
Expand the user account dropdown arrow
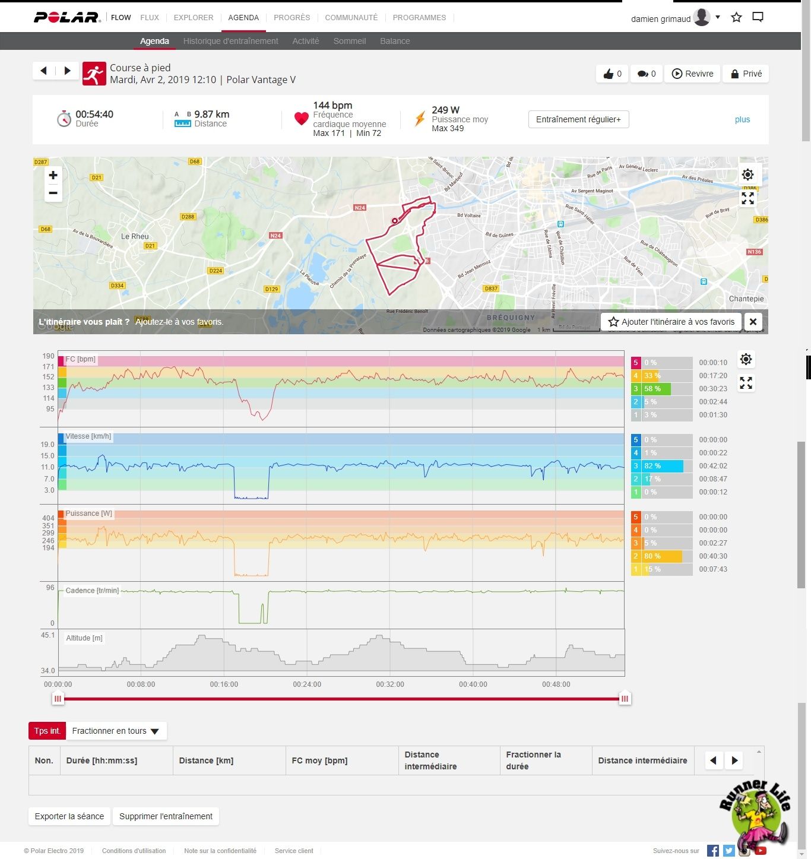pyautogui.click(x=718, y=17)
